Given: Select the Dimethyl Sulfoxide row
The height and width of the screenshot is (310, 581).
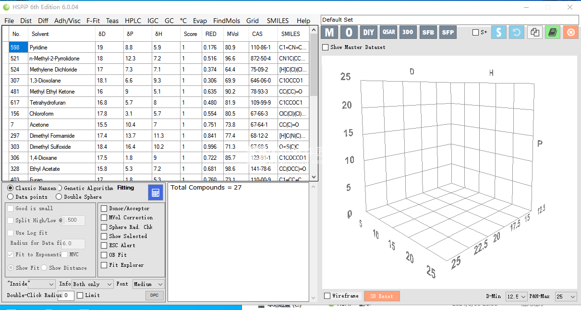Looking at the screenshot, I should tap(159, 147).
